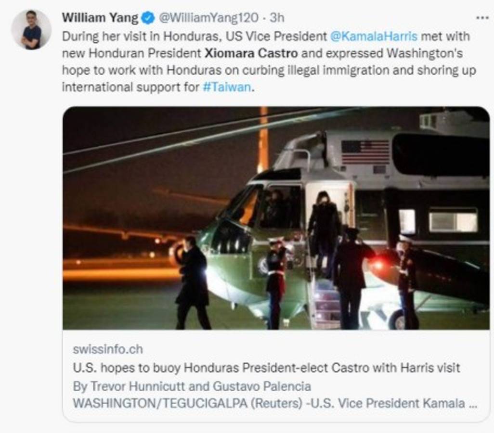Click the WASHINGTON/TEGUCIGALPA Reuters summary line

[274, 403]
